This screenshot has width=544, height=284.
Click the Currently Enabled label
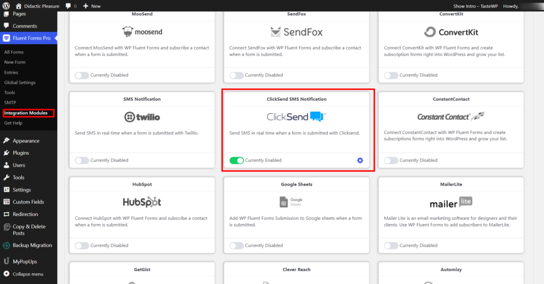click(x=263, y=160)
